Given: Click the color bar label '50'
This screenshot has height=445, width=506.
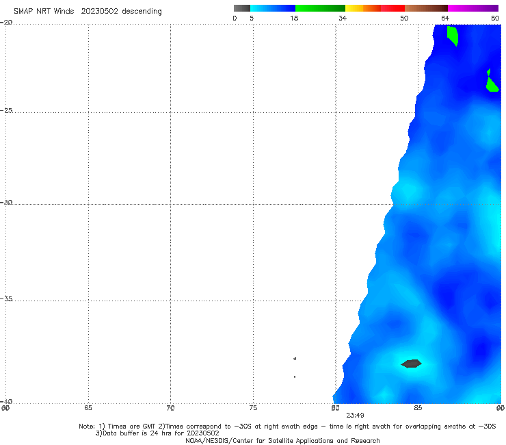Looking at the screenshot, I should click(404, 18).
